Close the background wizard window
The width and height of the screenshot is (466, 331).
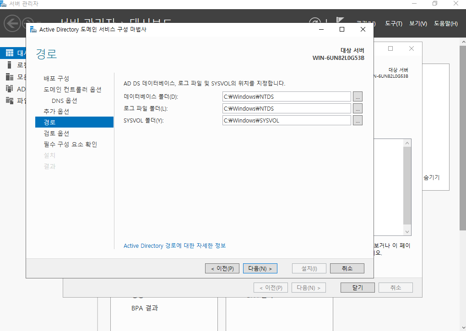pyautogui.click(x=412, y=48)
